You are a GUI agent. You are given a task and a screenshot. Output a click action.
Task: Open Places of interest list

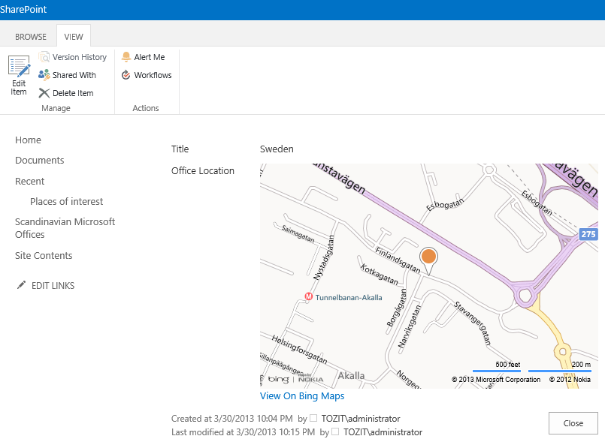pyautogui.click(x=66, y=202)
